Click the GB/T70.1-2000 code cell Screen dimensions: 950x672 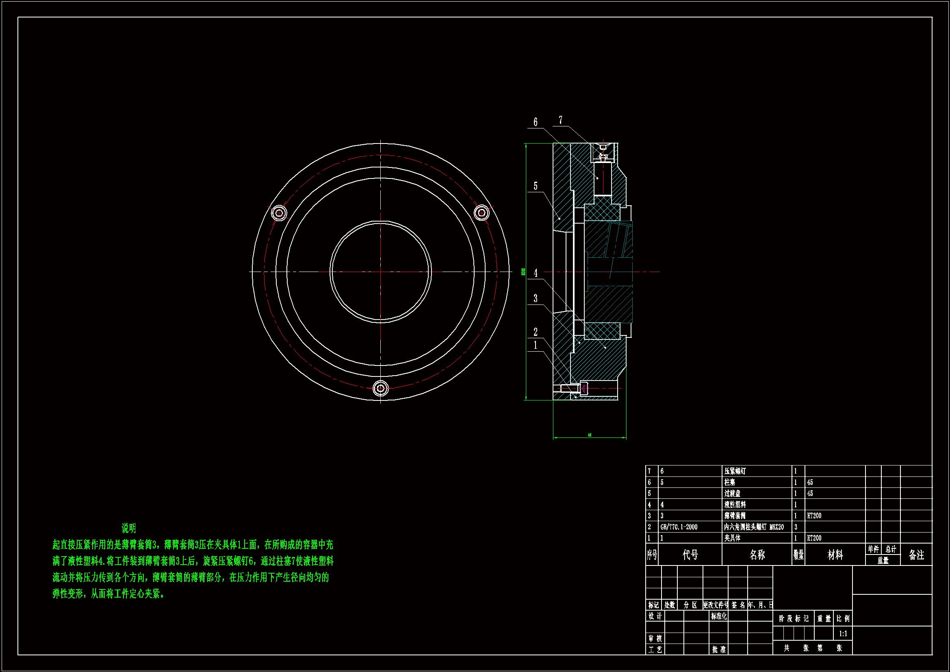click(679, 527)
